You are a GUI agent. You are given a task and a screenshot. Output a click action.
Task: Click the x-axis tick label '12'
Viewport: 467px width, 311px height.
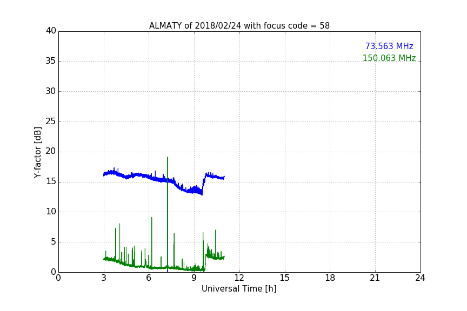(239, 278)
